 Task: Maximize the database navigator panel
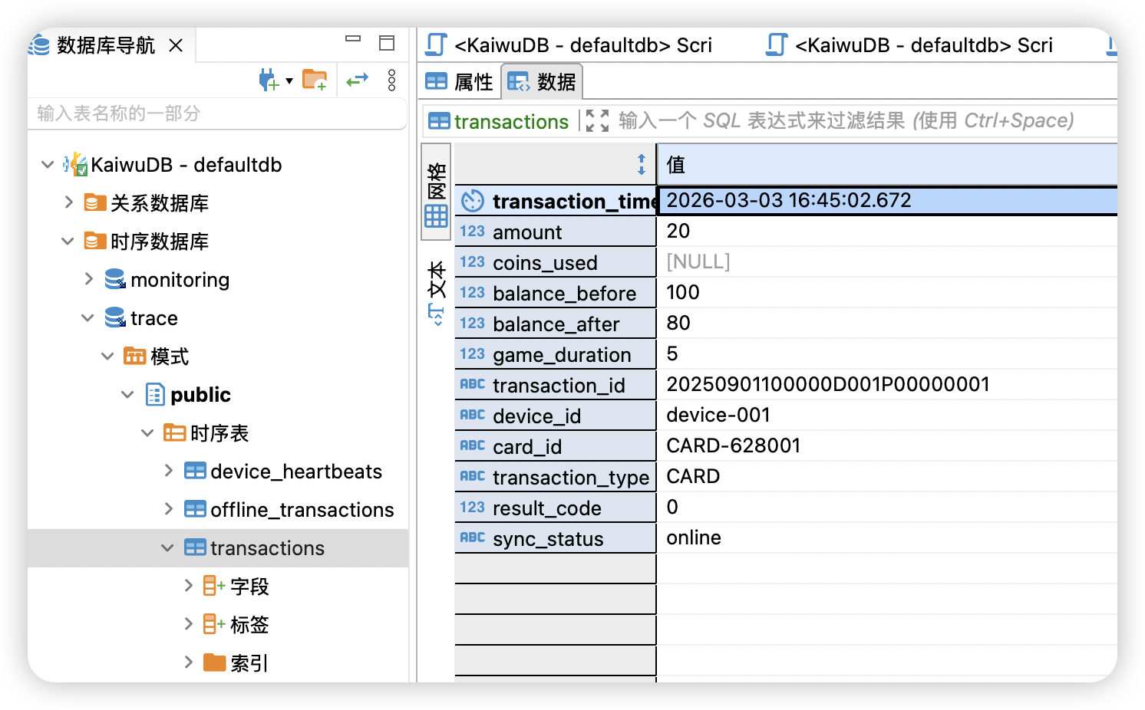click(387, 43)
